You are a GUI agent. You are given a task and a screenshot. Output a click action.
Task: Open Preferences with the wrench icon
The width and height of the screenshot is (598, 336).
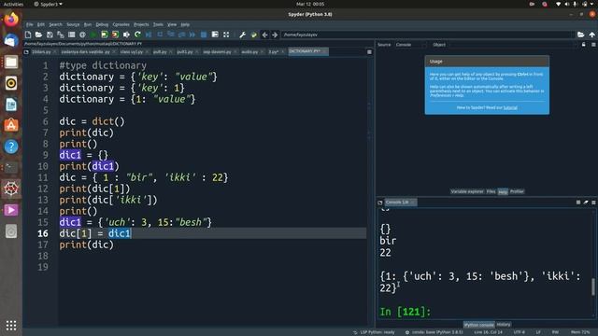pyautogui.click(x=243, y=35)
